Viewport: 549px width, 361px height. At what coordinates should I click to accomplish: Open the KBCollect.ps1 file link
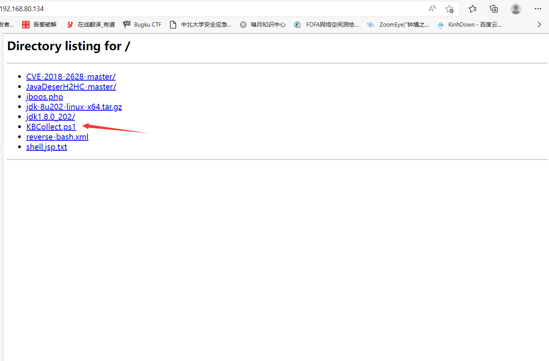[x=51, y=127]
